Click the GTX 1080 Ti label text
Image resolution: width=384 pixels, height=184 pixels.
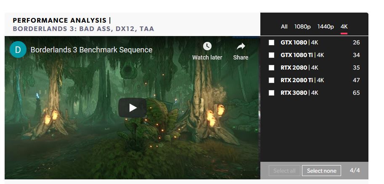(x=297, y=55)
